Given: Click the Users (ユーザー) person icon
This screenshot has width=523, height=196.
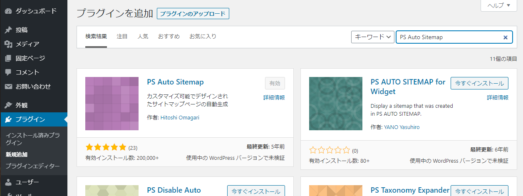Looking at the screenshot, I should [x=8, y=182].
